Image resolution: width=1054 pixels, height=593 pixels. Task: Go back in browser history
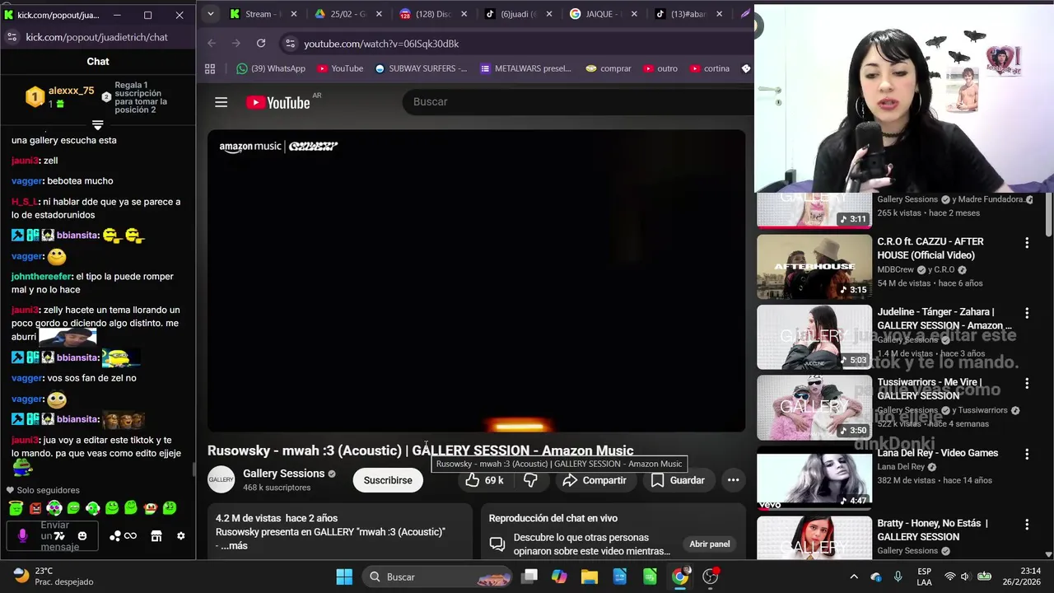tap(212, 43)
